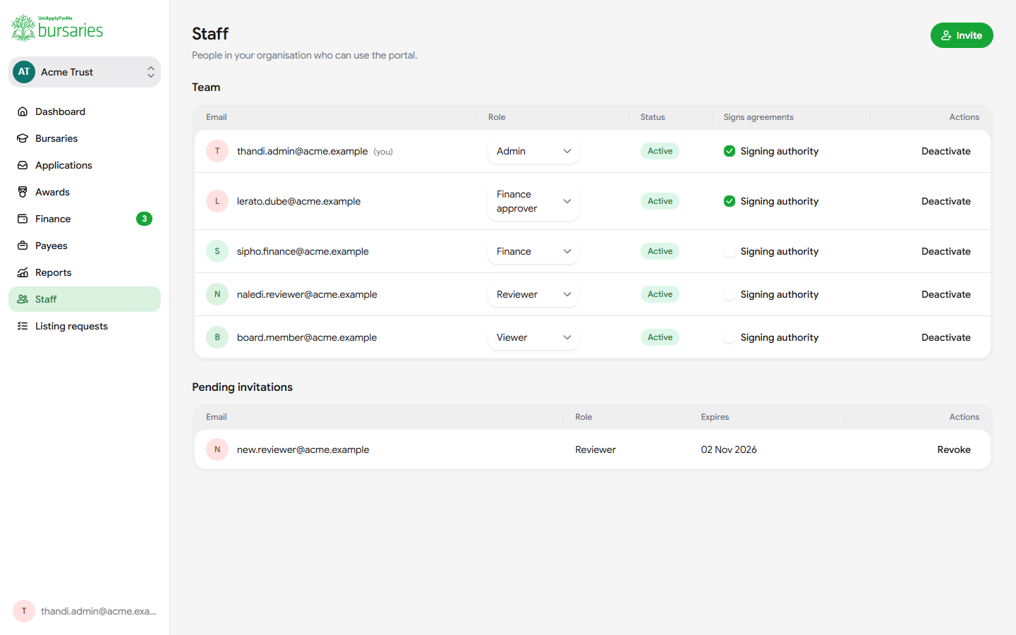
Task: Click the Active status of board.member
Action: click(x=660, y=337)
